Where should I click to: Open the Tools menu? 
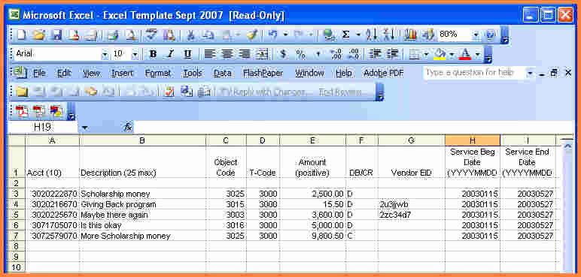point(193,74)
